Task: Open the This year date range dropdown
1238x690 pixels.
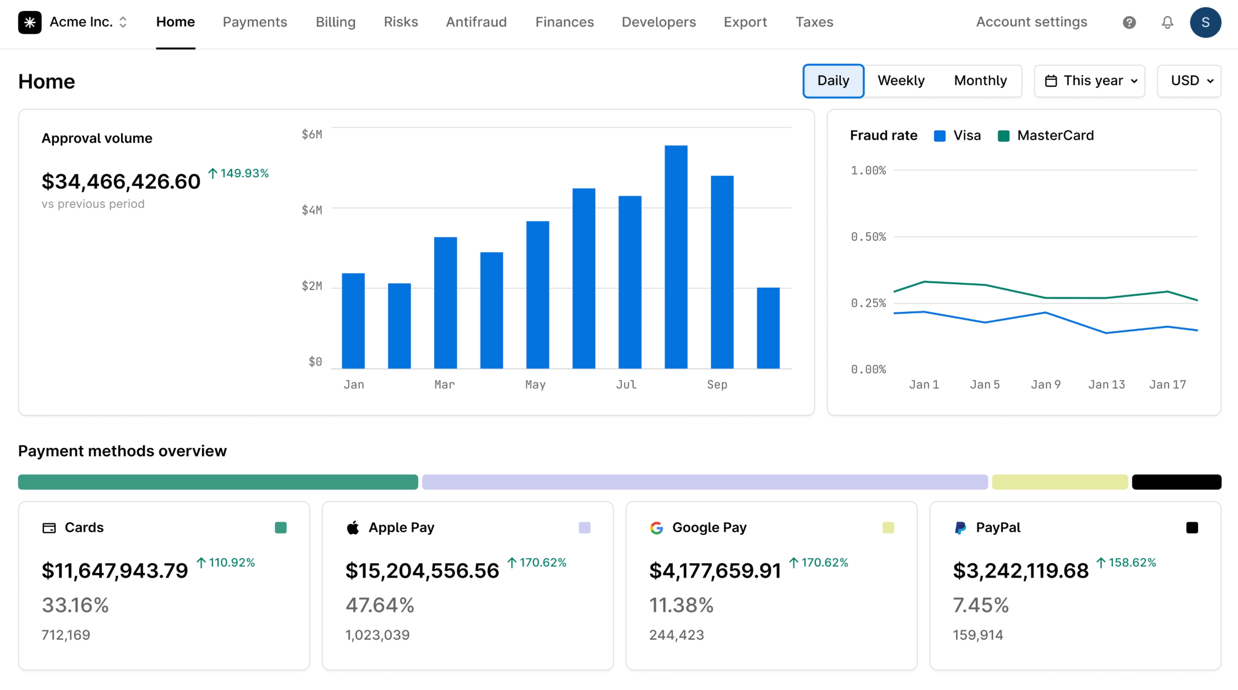Action: click(1090, 81)
